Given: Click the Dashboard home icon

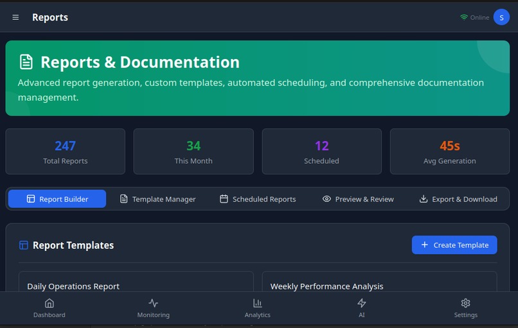Looking at the screenshot, I should tap(49, 303).
